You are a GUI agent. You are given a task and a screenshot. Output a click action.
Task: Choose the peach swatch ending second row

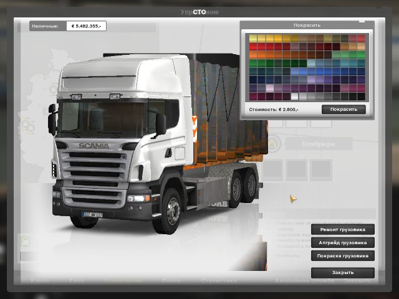pos(361,47)
